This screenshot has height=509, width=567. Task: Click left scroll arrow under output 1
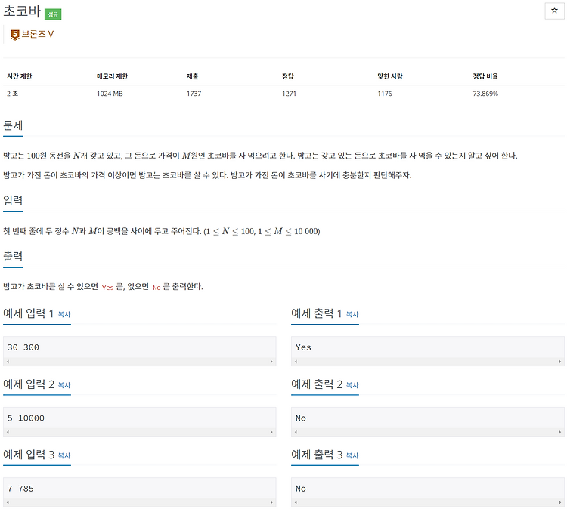click(x=296, y=362)
